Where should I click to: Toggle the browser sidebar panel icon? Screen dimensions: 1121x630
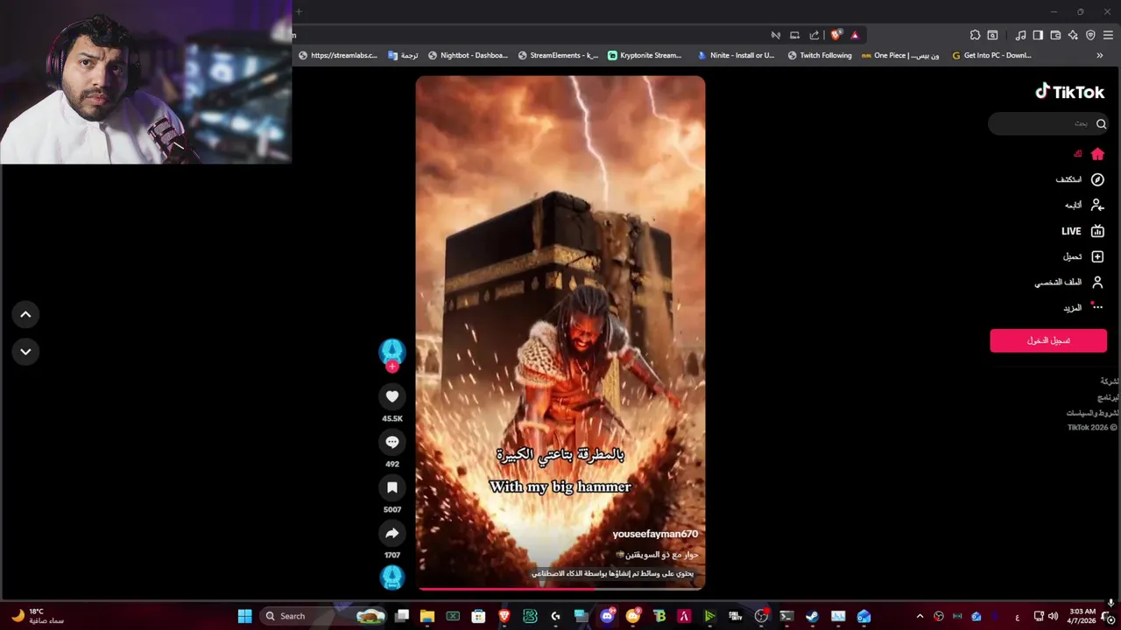coord(1038,35)
